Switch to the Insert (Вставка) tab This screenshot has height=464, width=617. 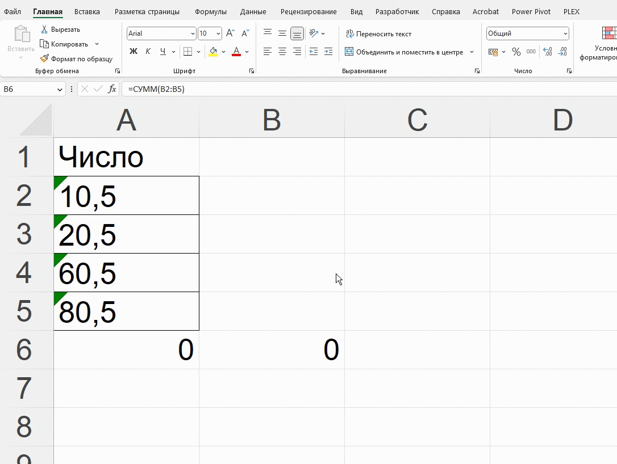click(x=87, y=12)
